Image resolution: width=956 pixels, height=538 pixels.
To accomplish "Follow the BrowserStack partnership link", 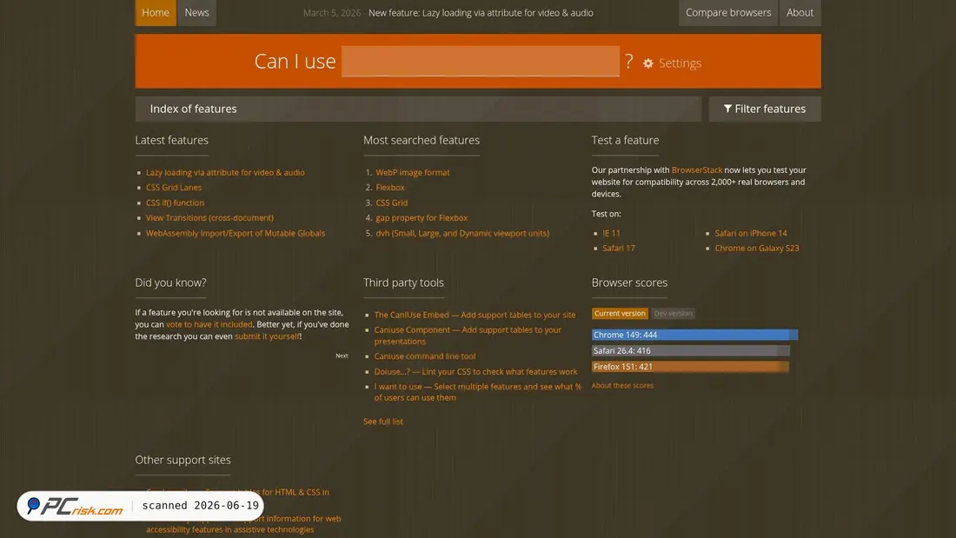I will pyautogui.click(x=697, y=170).
